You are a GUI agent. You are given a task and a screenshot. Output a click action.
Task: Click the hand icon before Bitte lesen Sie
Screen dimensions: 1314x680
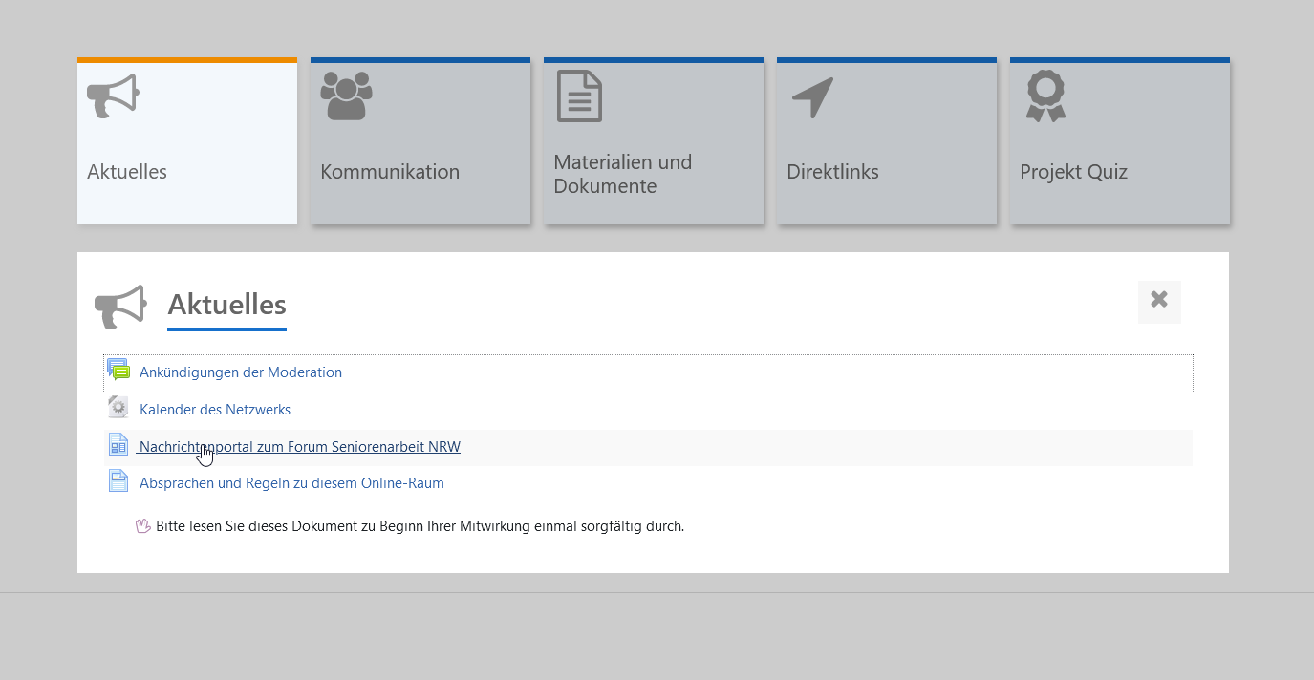(x=143, y=526)
